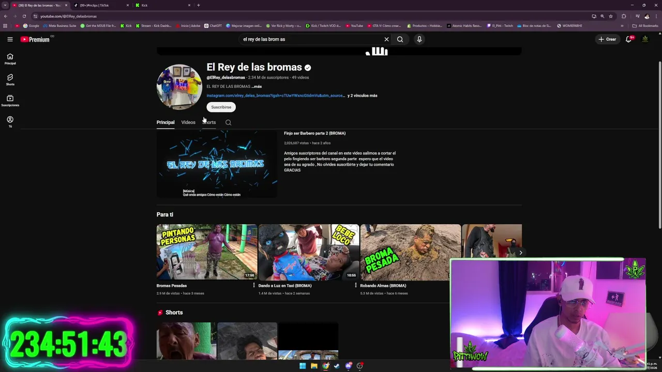Viewport: 662px width, 372px height.
Task: Open the Chrome profile avatar
Action: [646, 16]
